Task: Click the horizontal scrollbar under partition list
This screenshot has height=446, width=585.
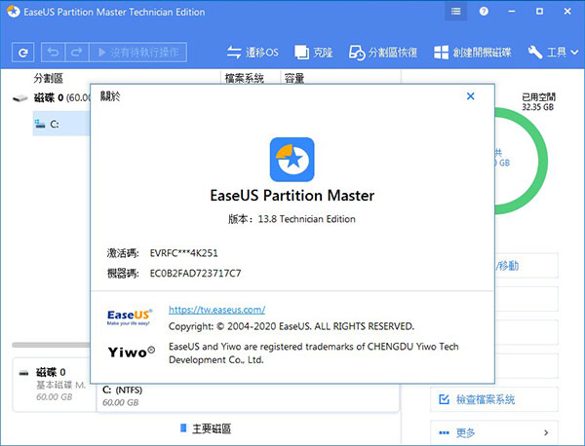Action: 51,345
